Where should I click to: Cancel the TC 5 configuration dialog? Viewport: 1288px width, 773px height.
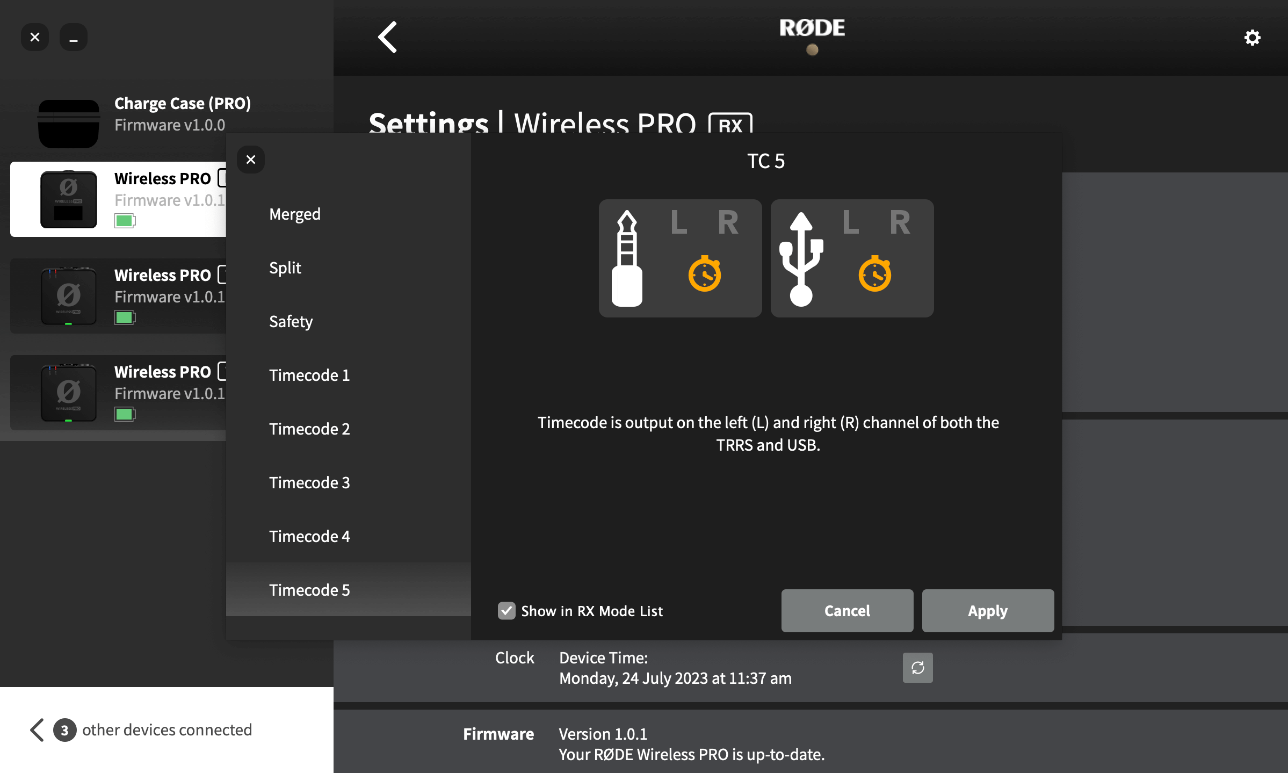click(846, 610)
